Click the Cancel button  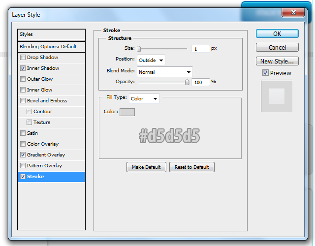point(277,47)
